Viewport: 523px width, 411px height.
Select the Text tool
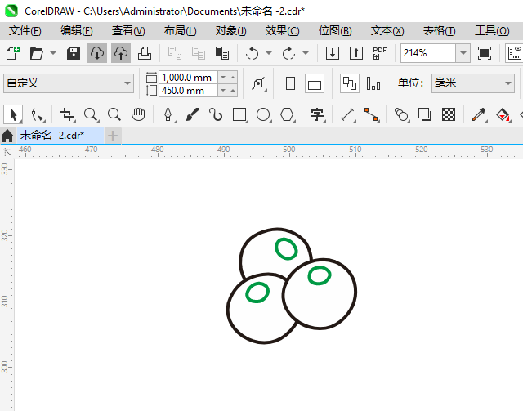coord(318,114)
